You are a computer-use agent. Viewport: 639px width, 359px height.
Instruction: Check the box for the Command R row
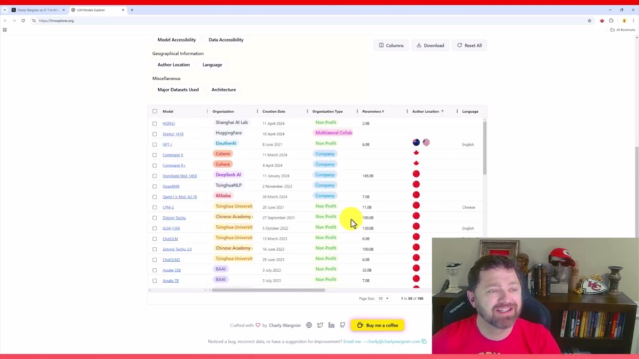pyautogui.click(x=155, y=155)
